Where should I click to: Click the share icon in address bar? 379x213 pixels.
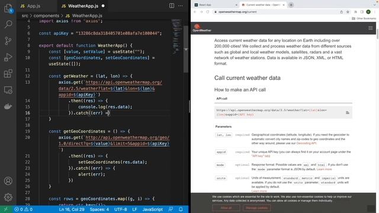[x=341, y=12]
